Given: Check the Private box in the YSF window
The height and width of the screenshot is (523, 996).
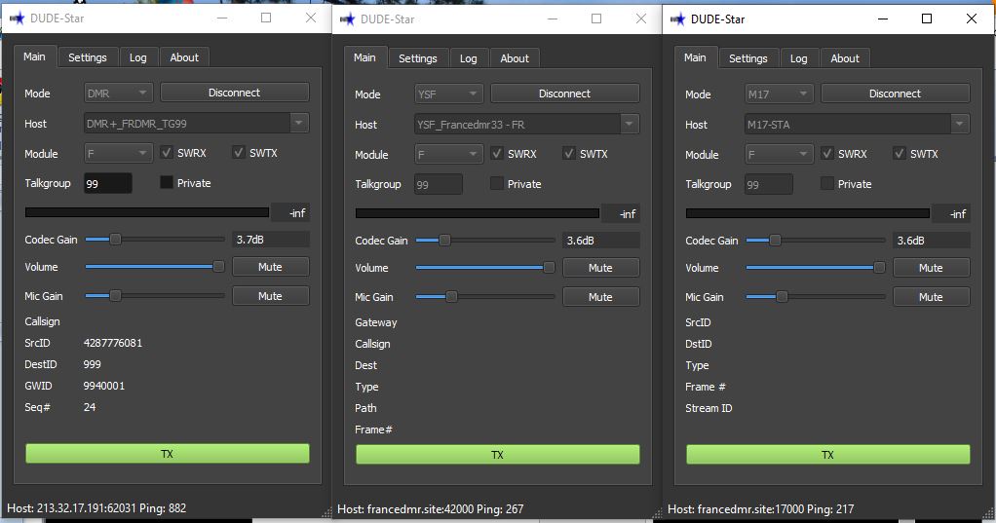Looking at the screenshot, I should coord(497,184).
